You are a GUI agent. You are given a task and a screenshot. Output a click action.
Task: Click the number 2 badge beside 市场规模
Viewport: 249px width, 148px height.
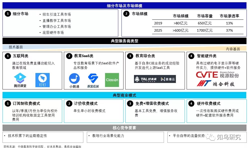[x=126, y=14]
